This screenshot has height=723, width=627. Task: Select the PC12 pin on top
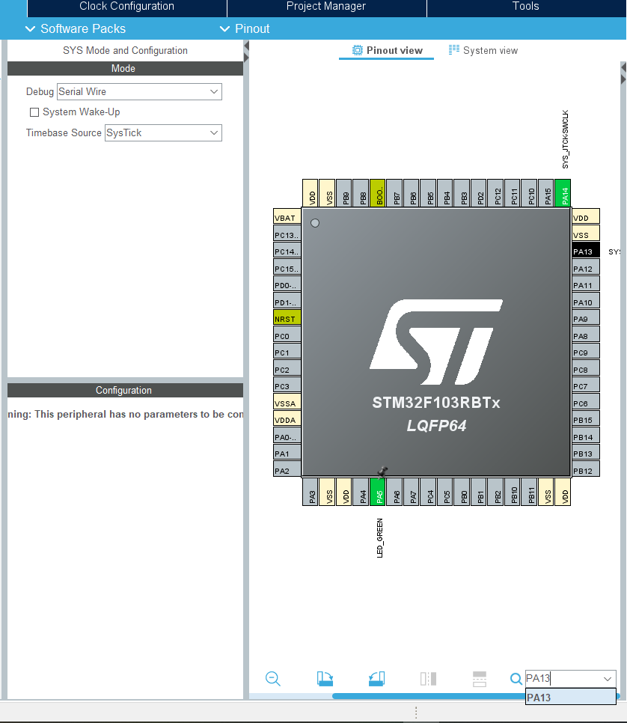(495, 193)
